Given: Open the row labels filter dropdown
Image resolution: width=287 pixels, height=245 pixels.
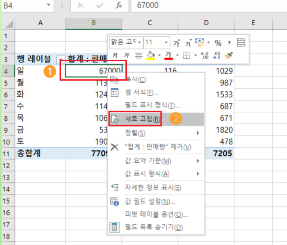Looking at the screenshot, I should (x=61, y=59).
